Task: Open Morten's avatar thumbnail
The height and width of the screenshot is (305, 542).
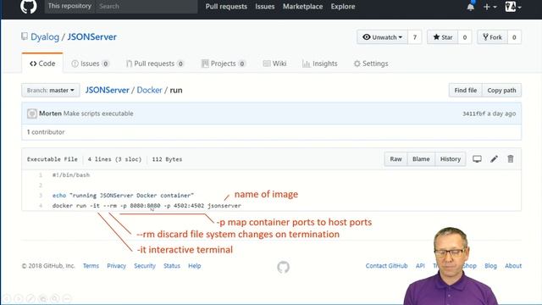Action: 32,114
